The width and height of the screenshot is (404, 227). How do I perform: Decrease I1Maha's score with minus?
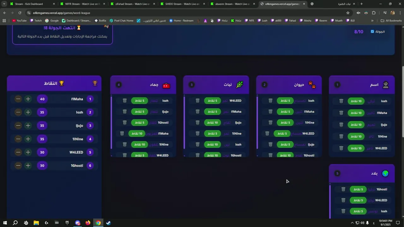pyautogui.click(x=18, y=99)
